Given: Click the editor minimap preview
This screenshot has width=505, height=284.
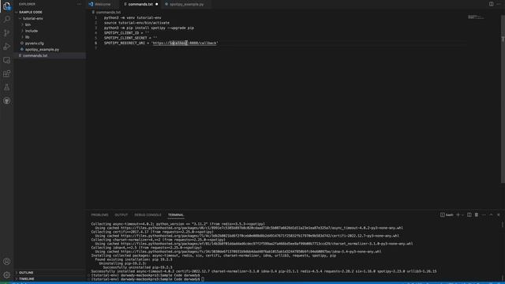Looking at the screenshot, I should point(476,17).
